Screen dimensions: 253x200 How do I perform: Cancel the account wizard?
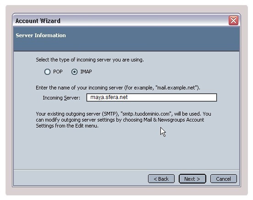coord(224,179)
